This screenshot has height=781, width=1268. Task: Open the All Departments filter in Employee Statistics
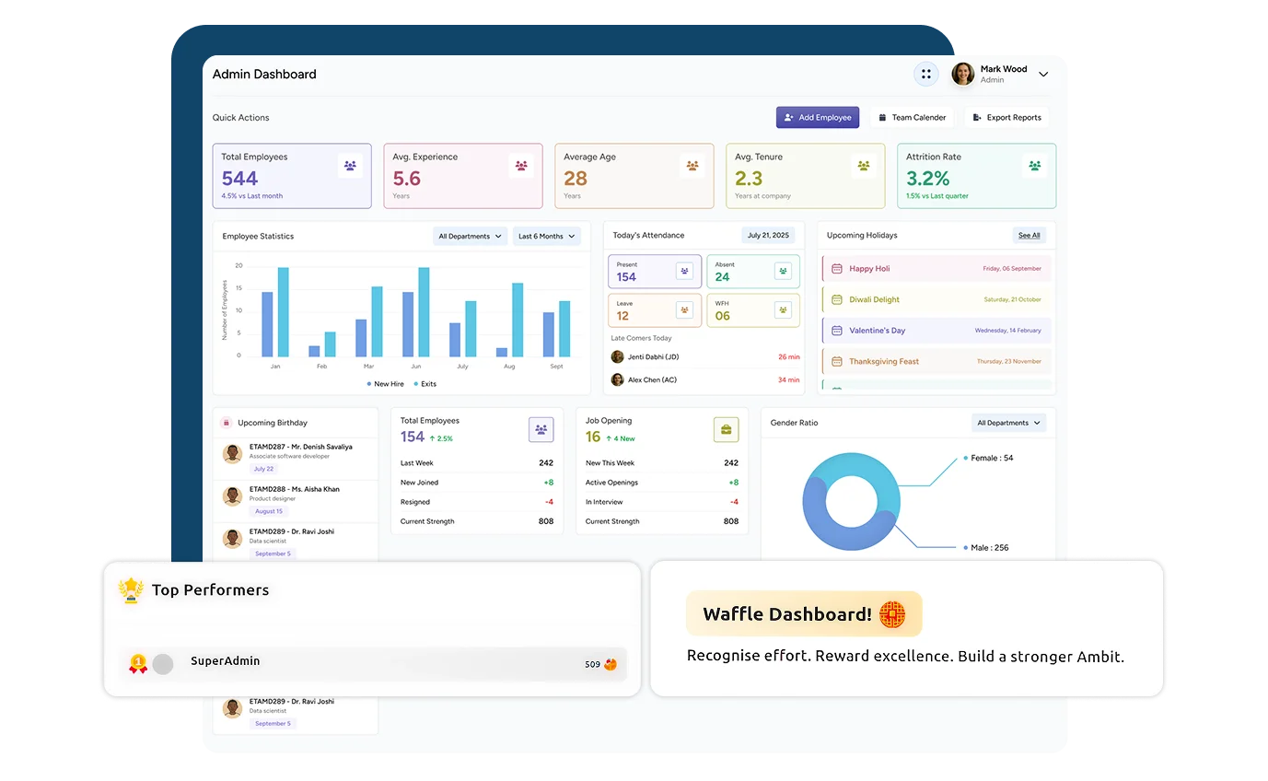pyautogui.click(x=470, y=236)
